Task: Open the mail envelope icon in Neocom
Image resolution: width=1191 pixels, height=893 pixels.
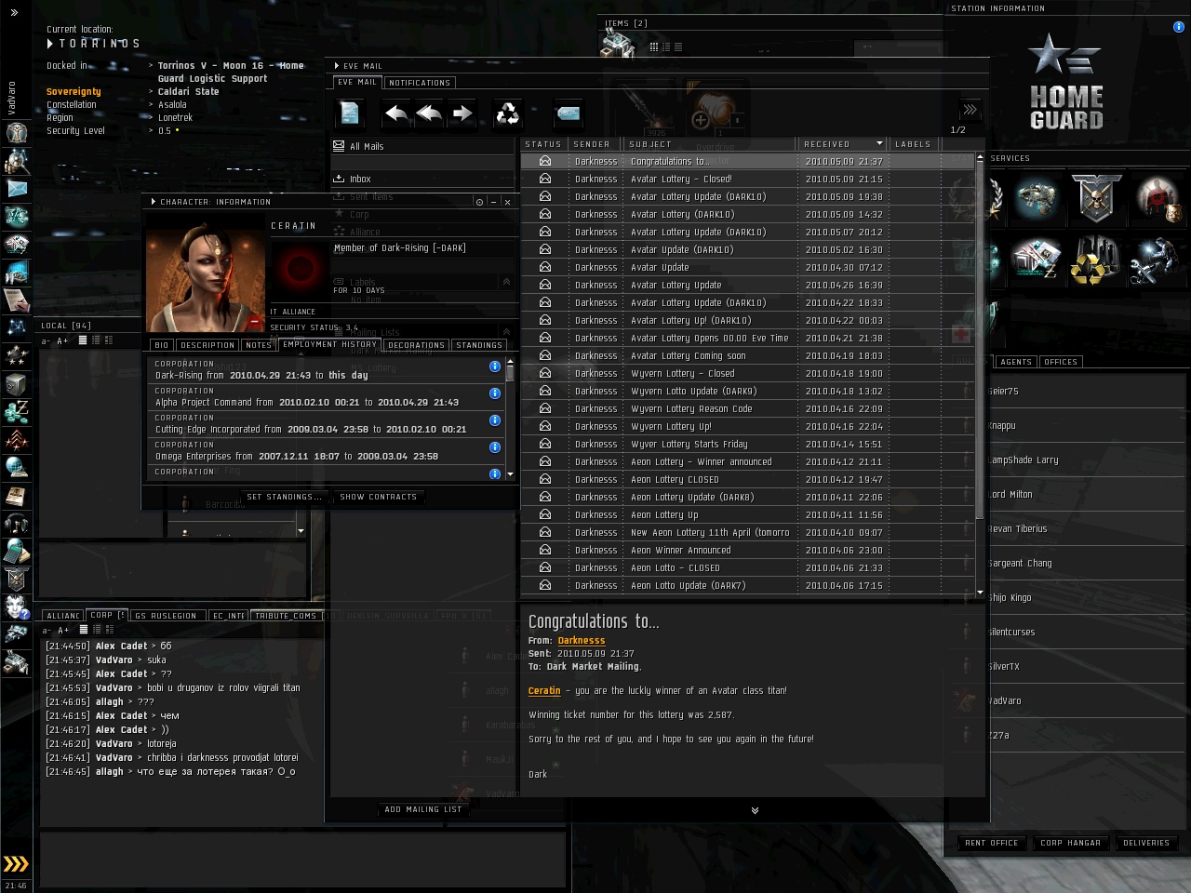Action: tap(16, 189)
